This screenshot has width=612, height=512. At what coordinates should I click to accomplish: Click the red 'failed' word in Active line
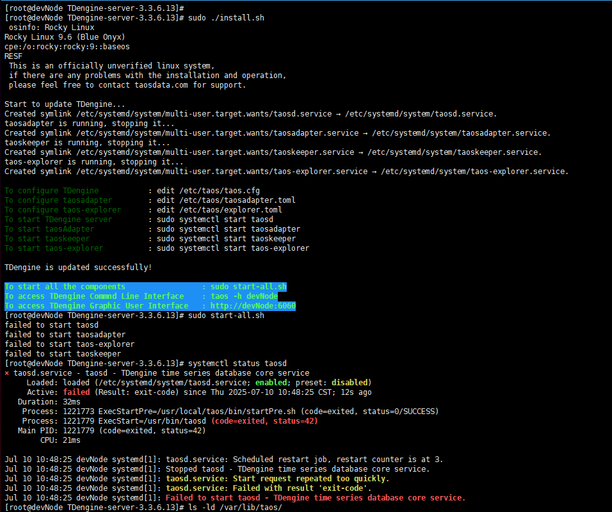click(x=76, y=392)
